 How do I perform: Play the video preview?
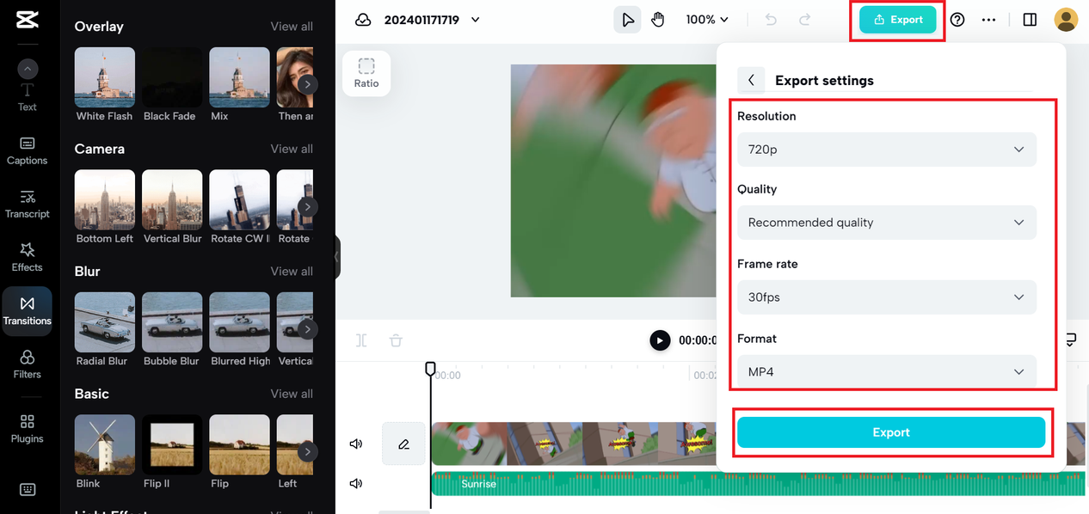coord(660,340)
